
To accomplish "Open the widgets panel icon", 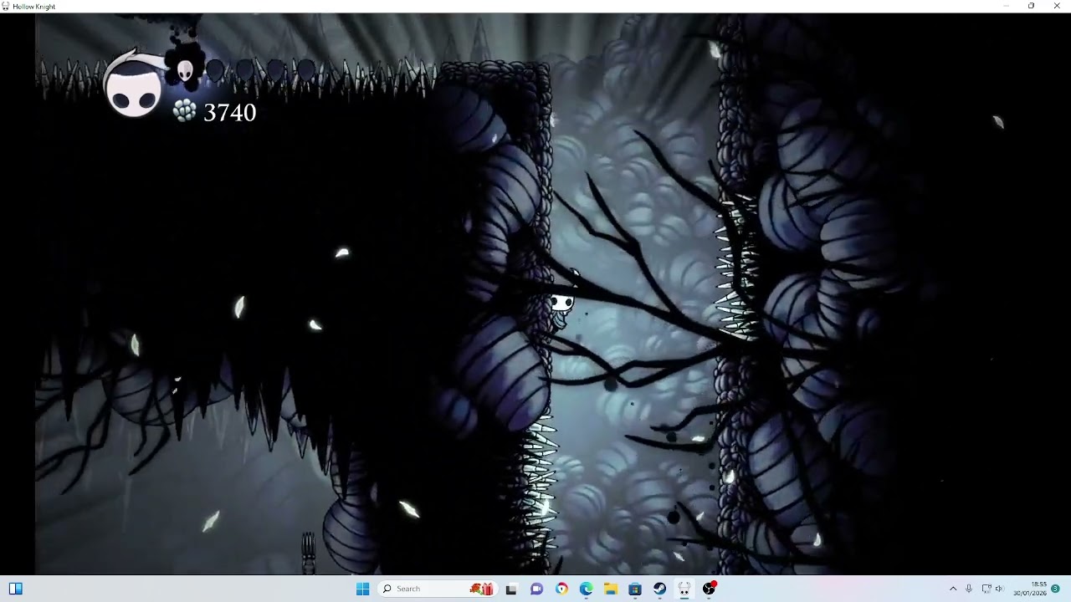I will [x=16, y=589].
